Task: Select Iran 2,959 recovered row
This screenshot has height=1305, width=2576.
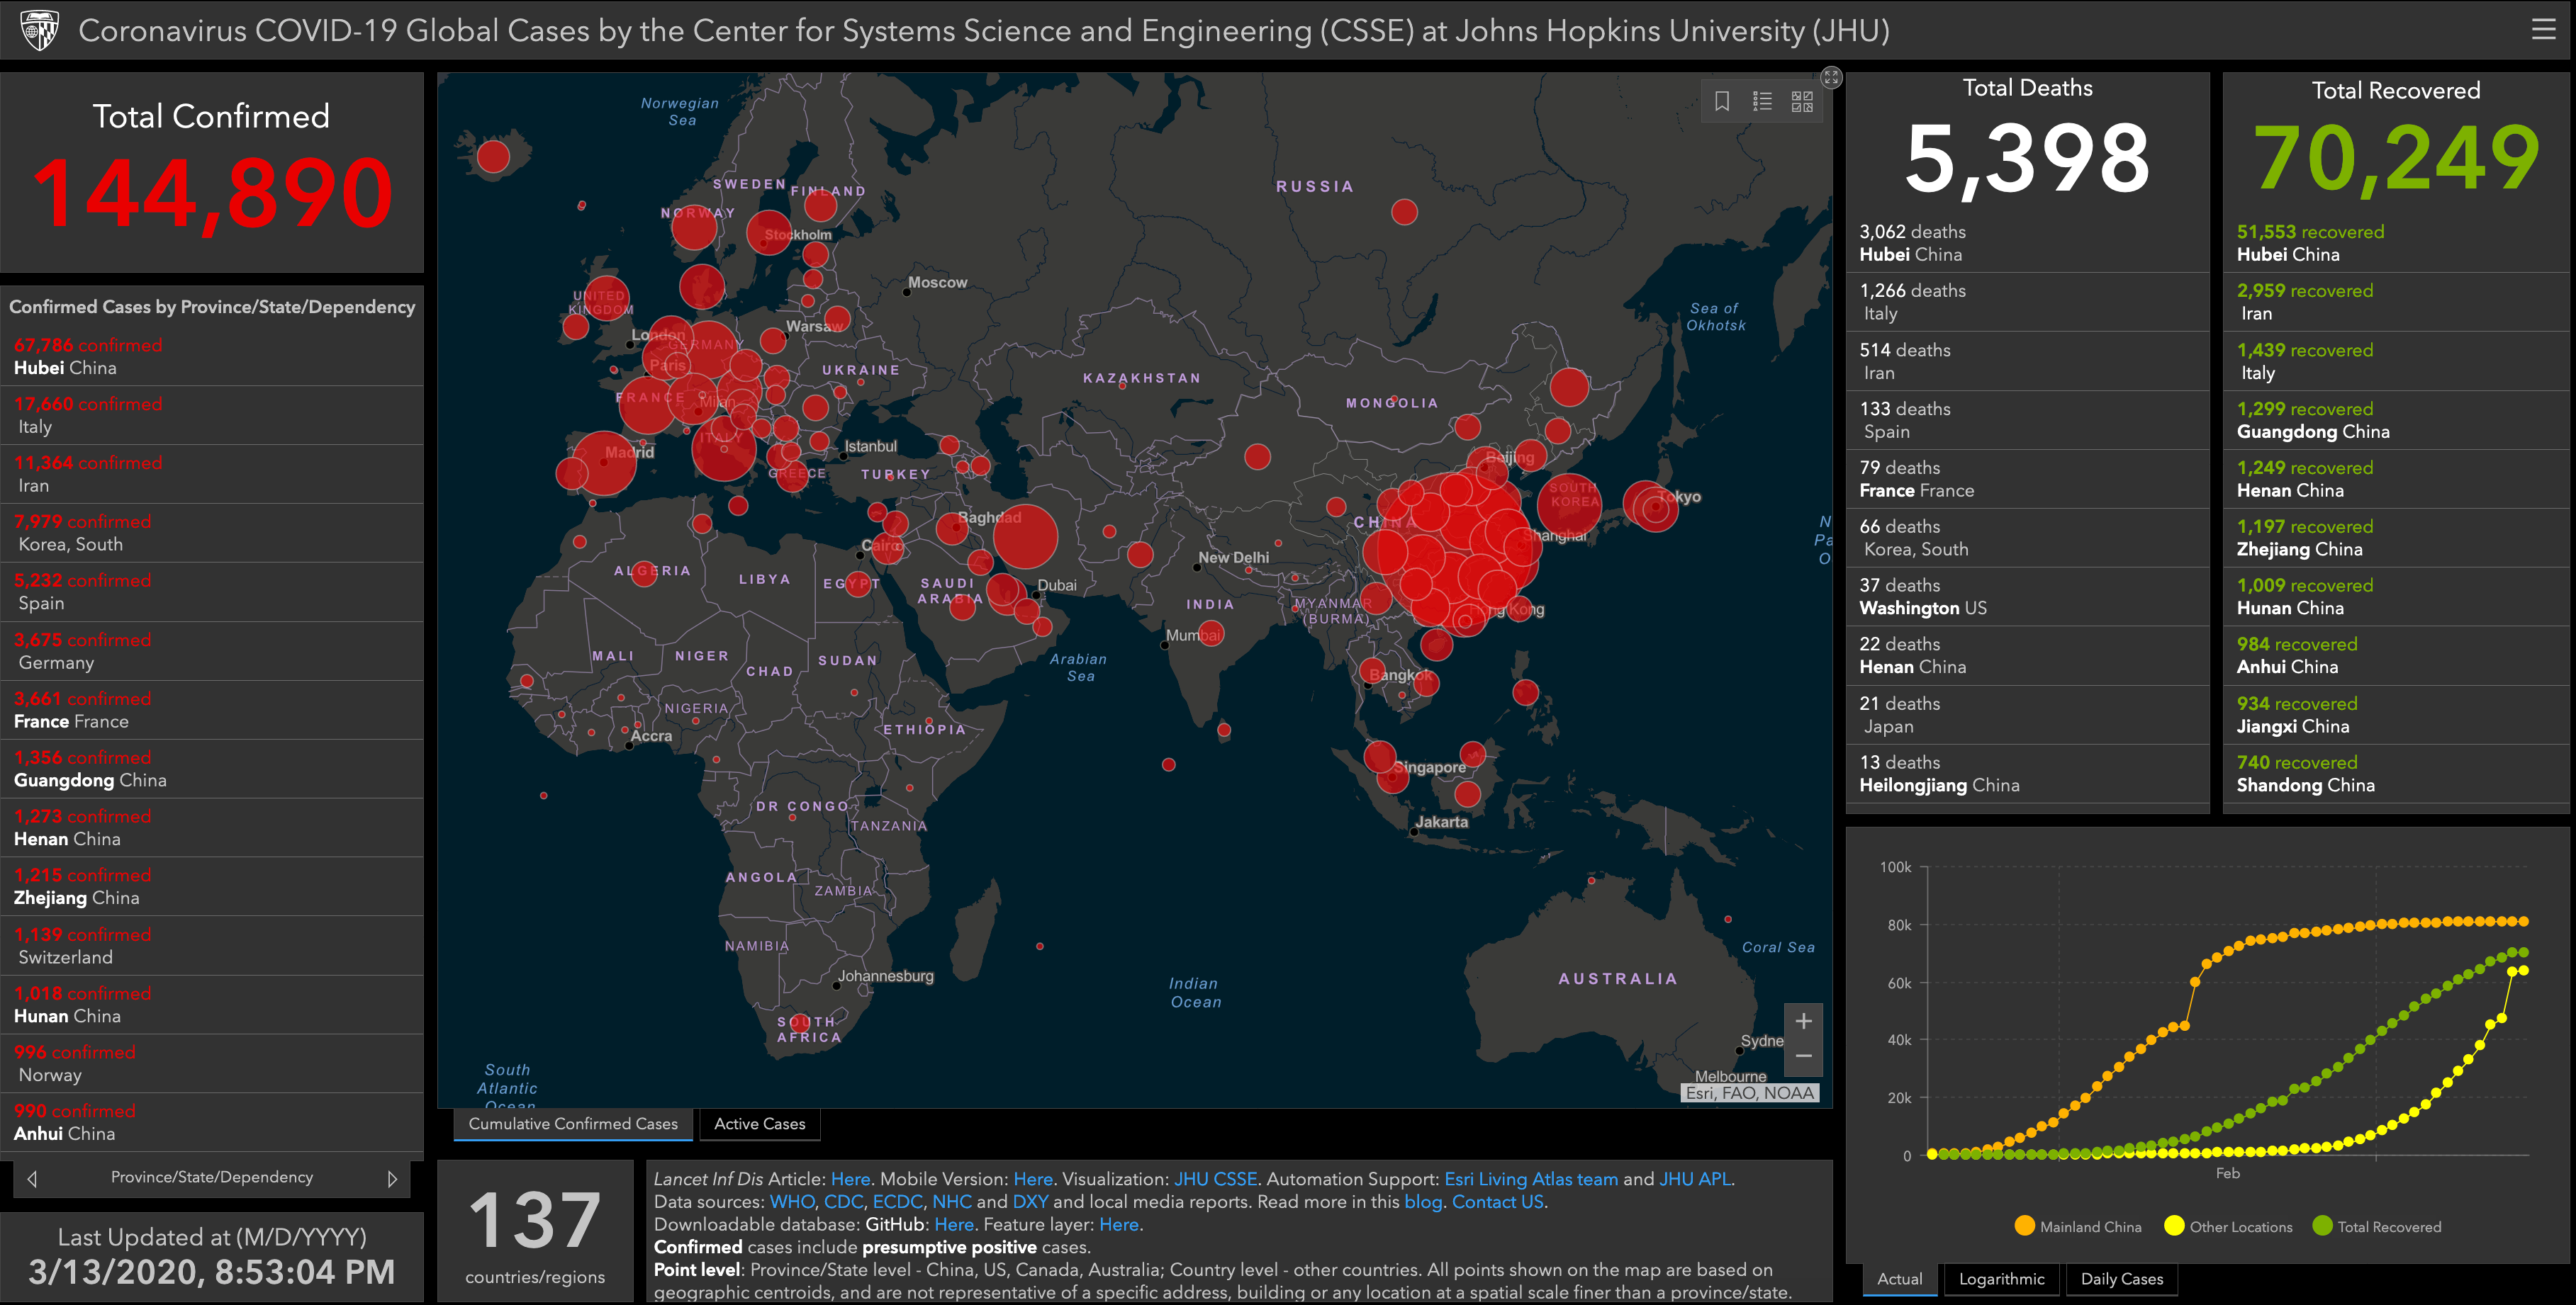Action: click(x=2397, y=302)
